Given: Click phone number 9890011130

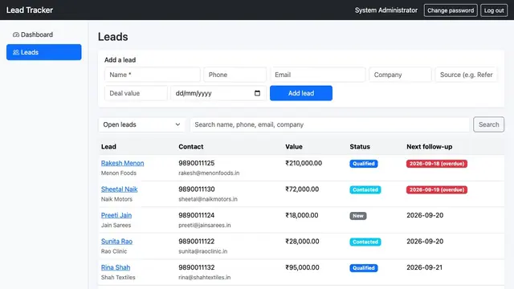Looking at the screenshot, I should point(196,189).
